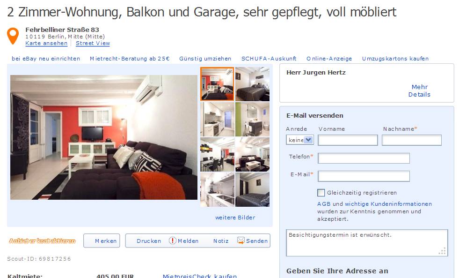
Task: Show weitere Bilder of the apartment
Action: [235, 218]
